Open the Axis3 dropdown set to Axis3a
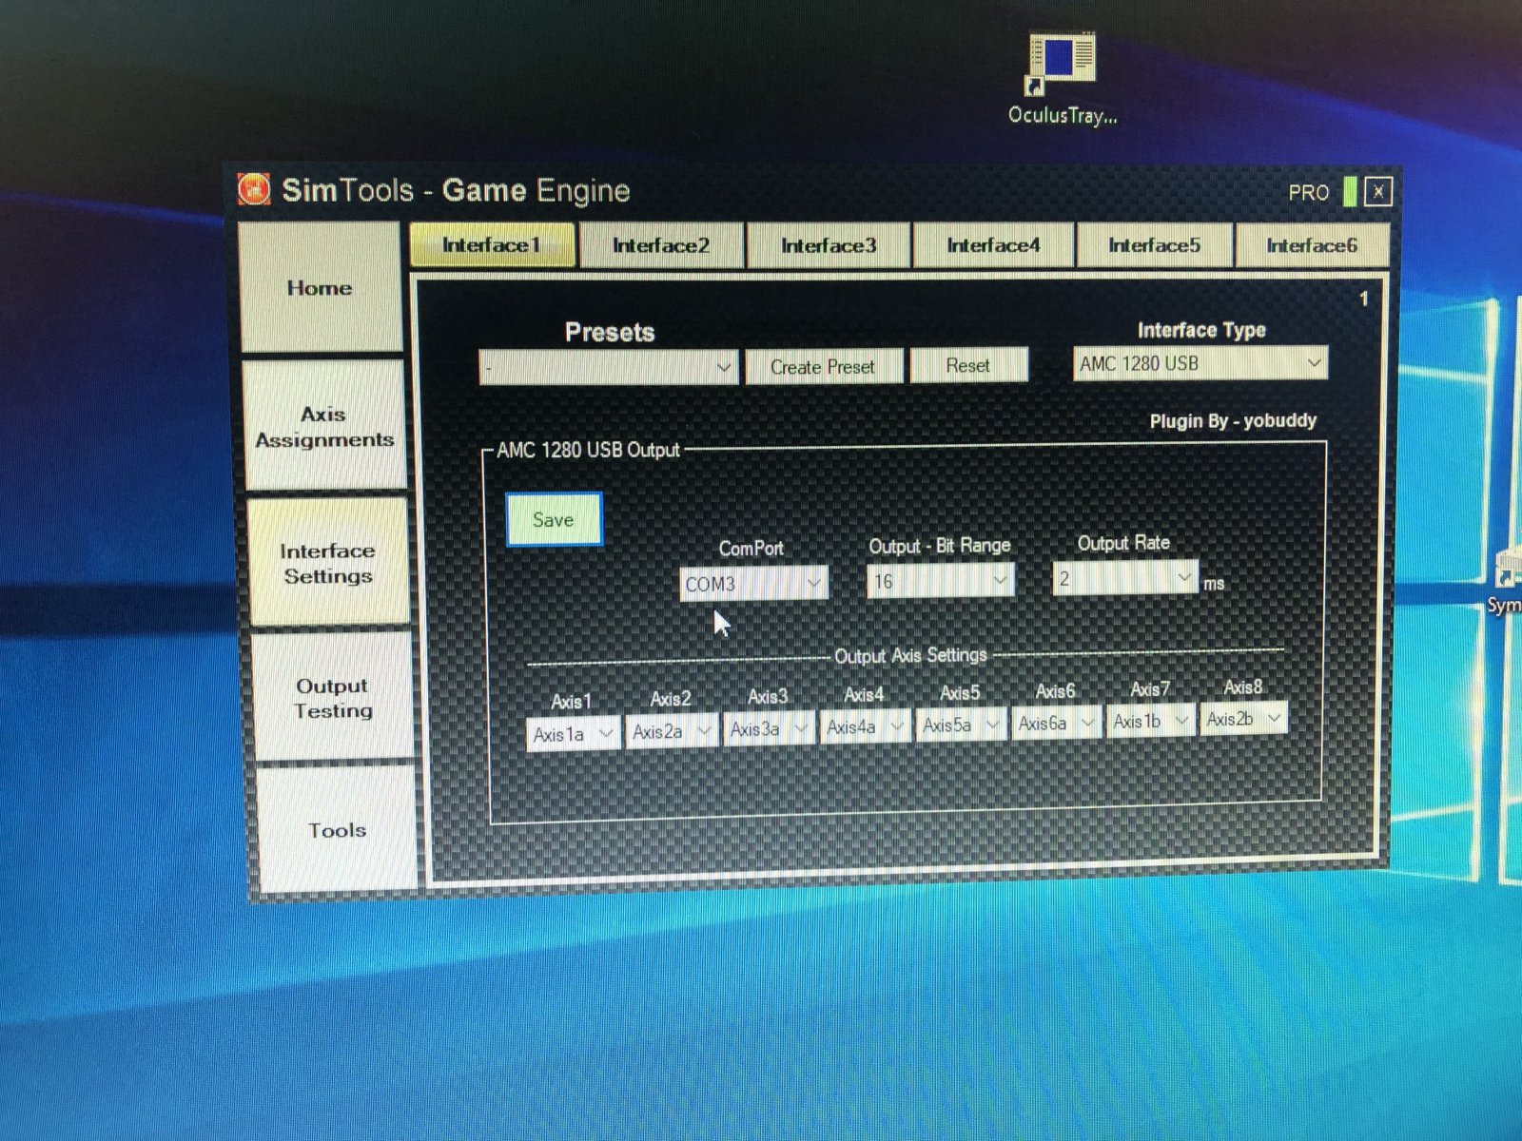 point(768,729)
